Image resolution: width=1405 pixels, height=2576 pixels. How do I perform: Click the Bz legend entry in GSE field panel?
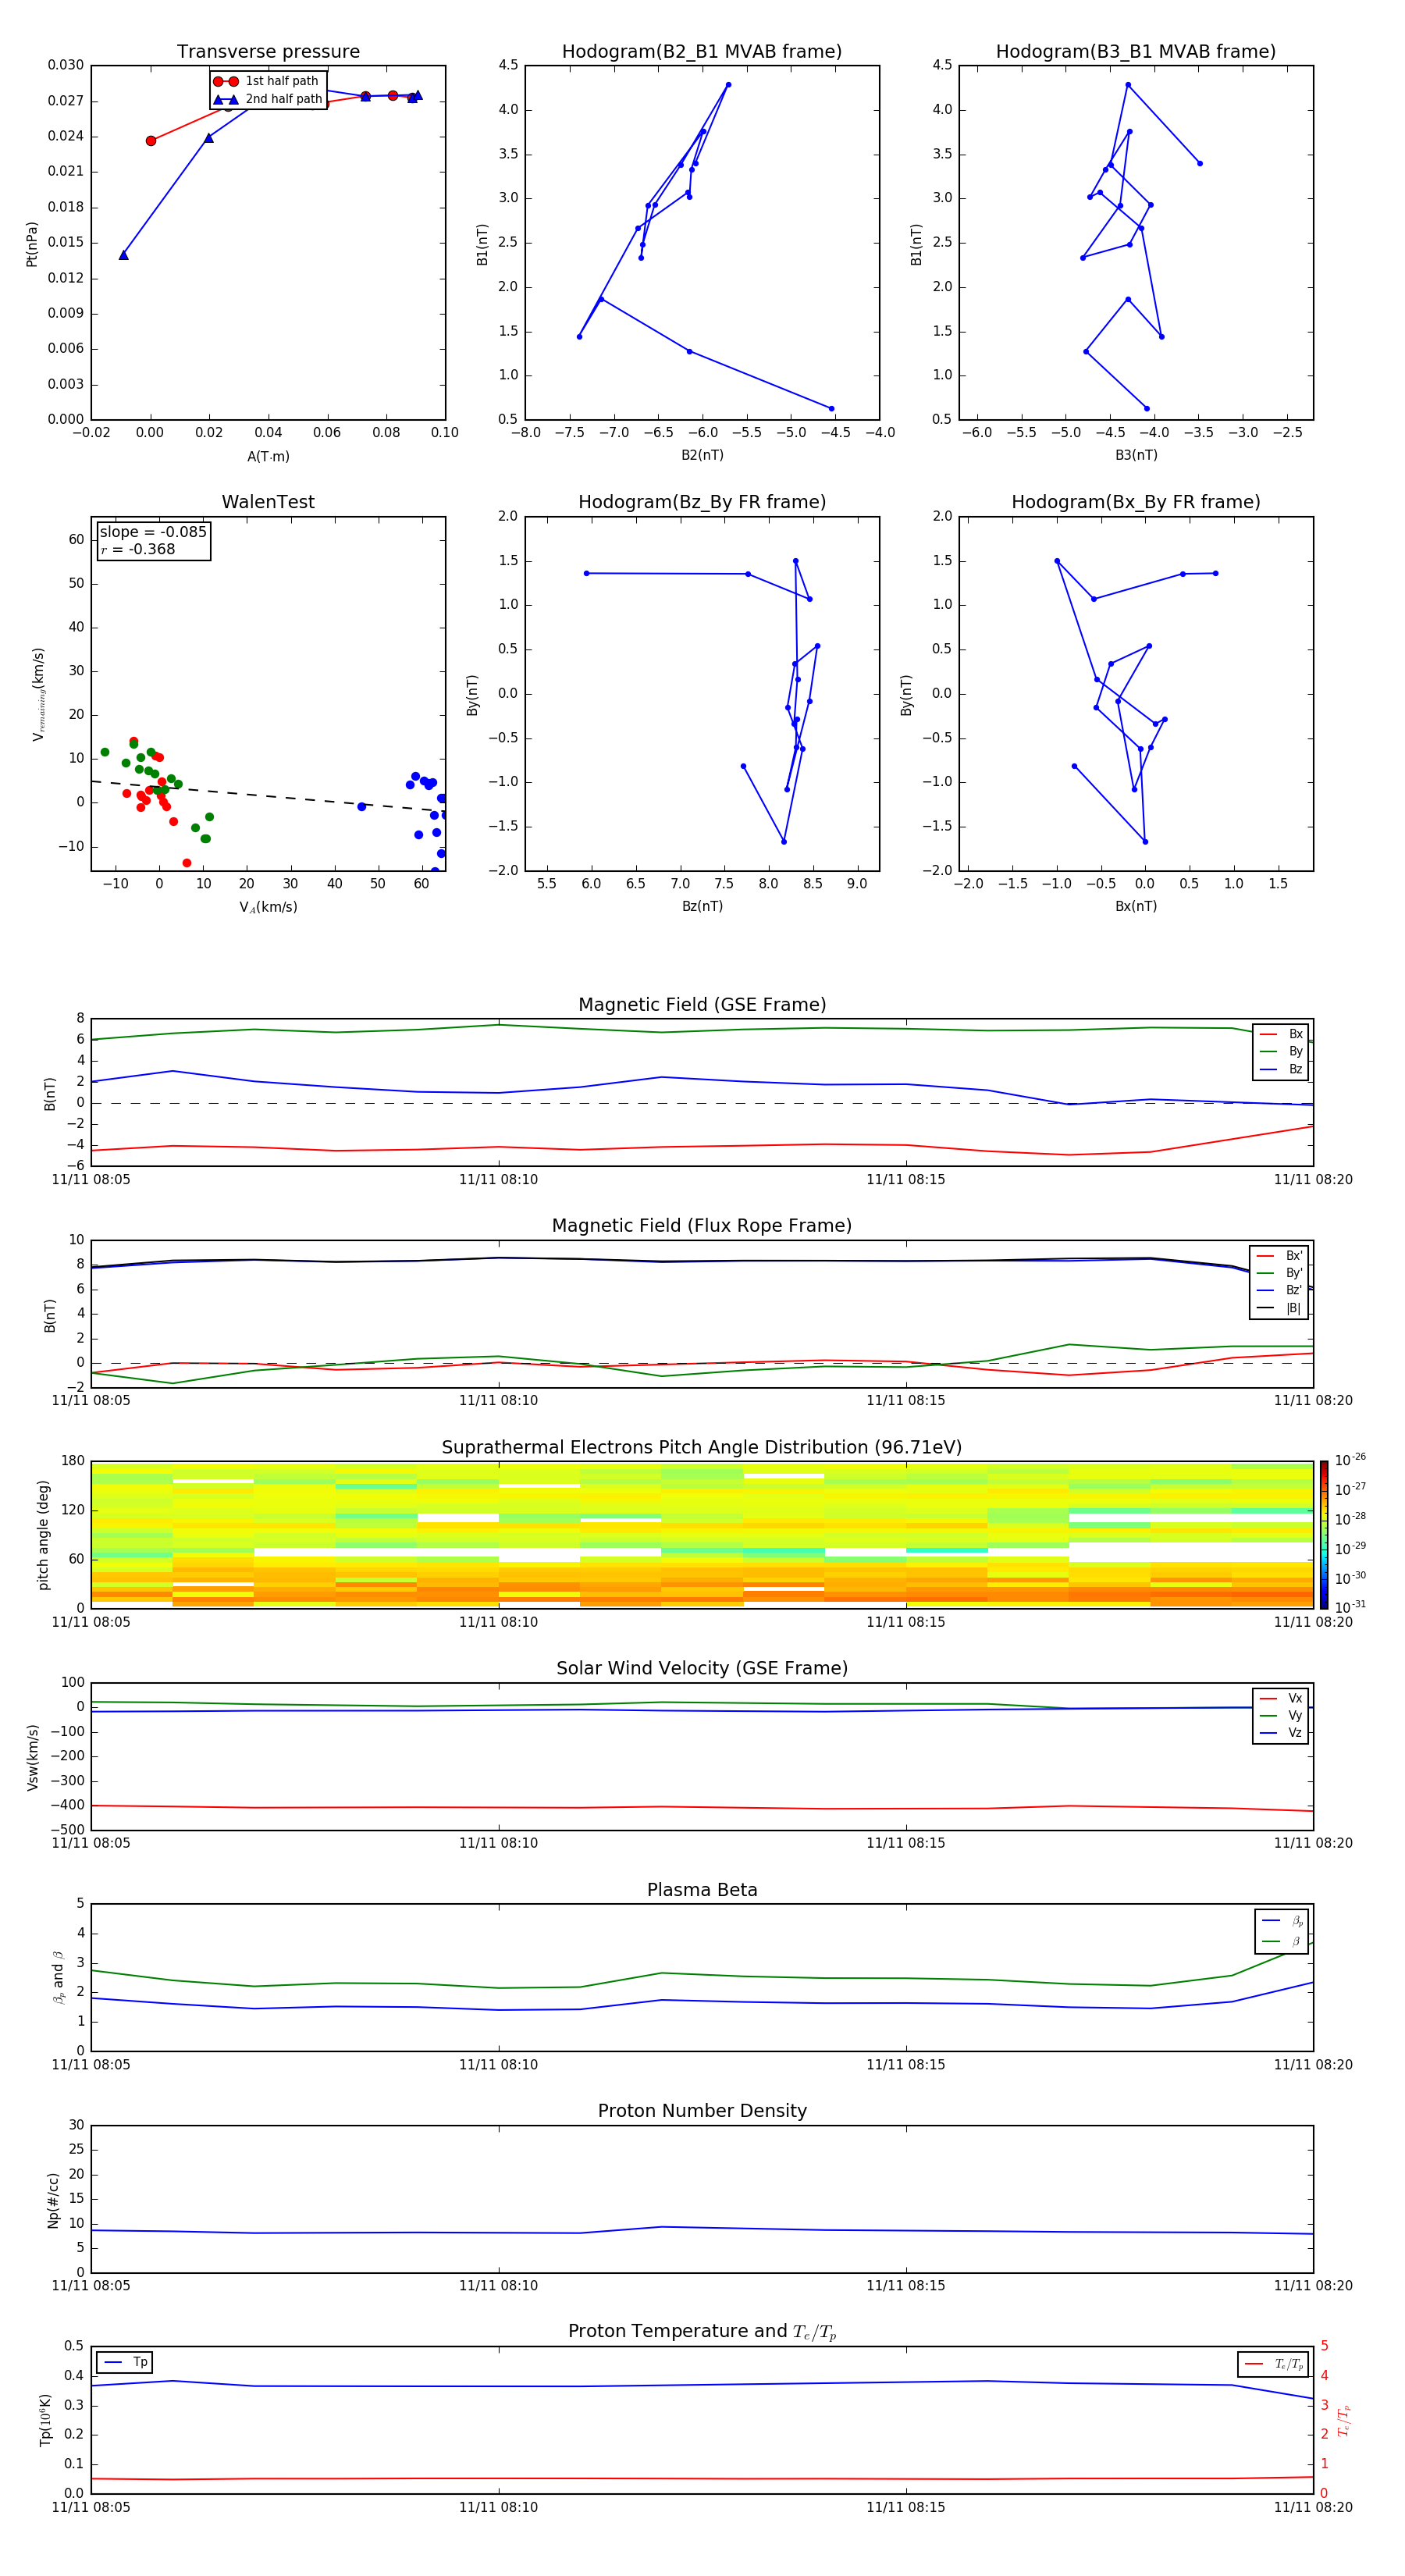(x=1281, y=1070)
